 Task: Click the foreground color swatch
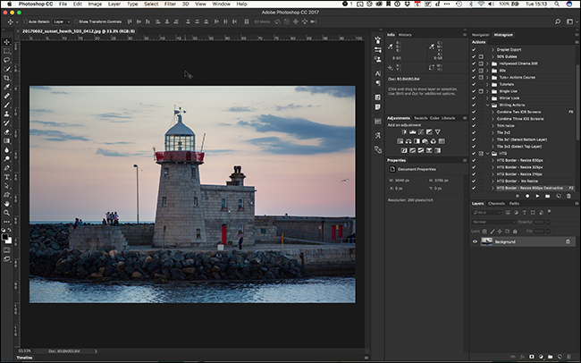coord(5,234)
